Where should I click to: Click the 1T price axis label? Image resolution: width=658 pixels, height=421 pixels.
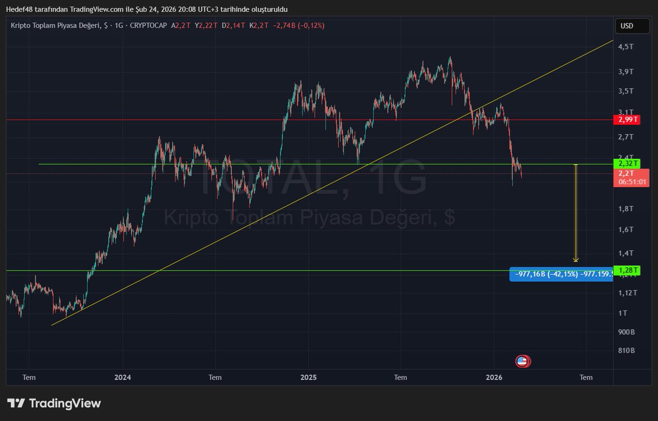623,313
